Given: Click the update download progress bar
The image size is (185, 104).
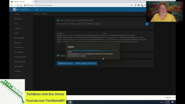Looking at the screenshot, I should pos(92,51).
